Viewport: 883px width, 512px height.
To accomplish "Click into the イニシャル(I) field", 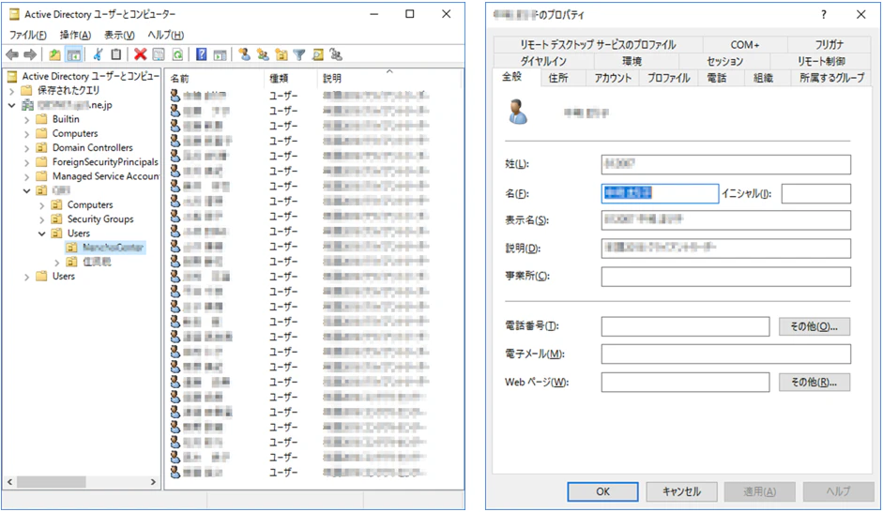I will 816,193.
